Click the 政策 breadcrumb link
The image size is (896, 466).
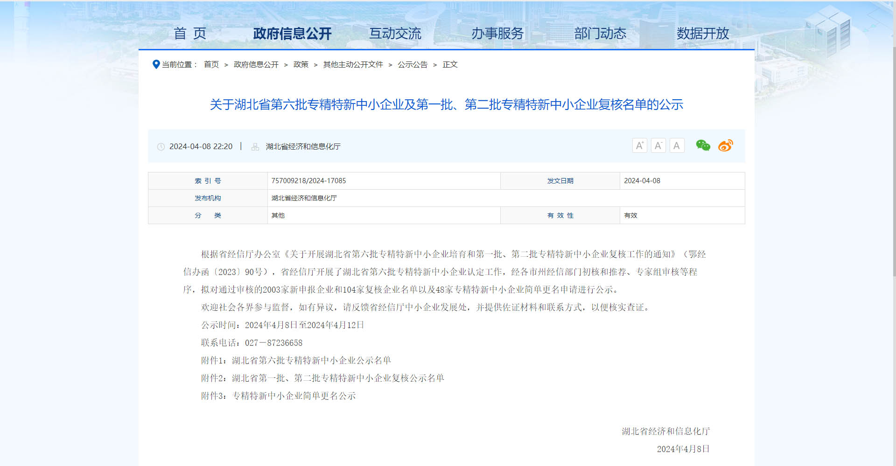pos(301,65)
